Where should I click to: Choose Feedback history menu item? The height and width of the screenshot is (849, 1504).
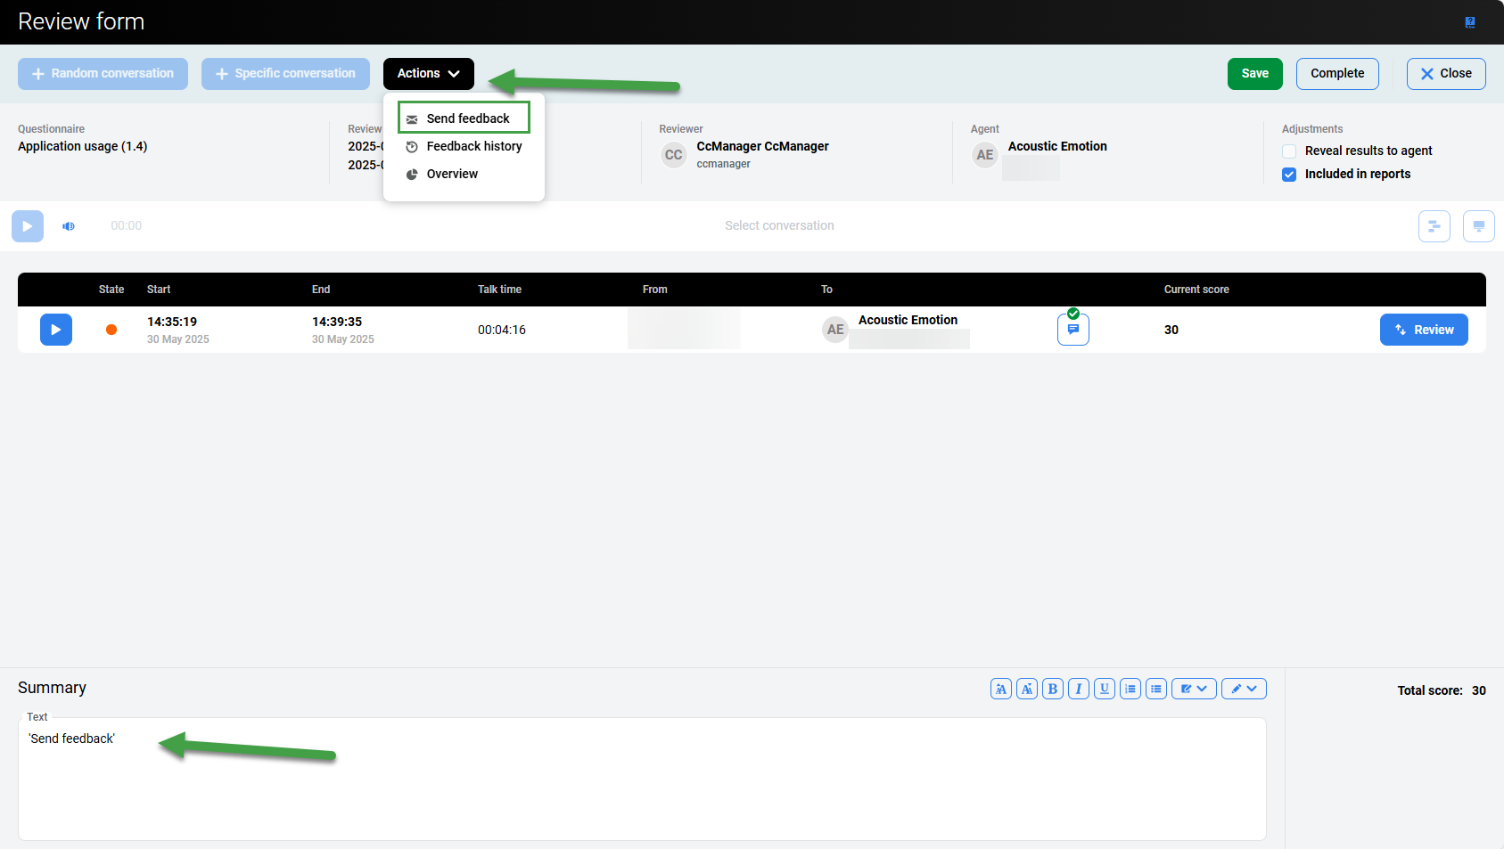coord(473,146)
